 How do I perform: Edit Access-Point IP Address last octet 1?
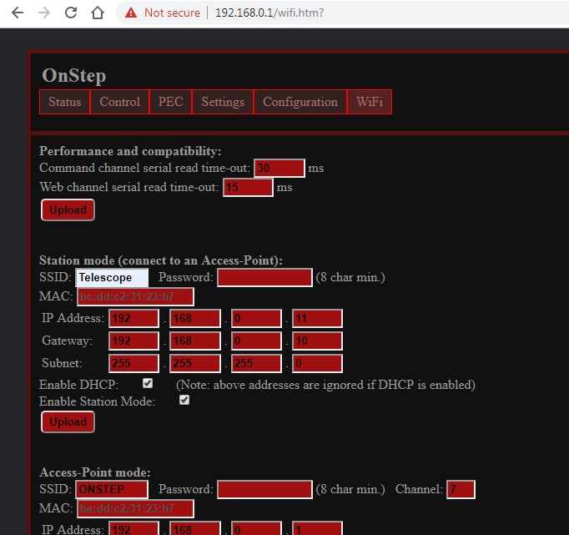point(317,528)
